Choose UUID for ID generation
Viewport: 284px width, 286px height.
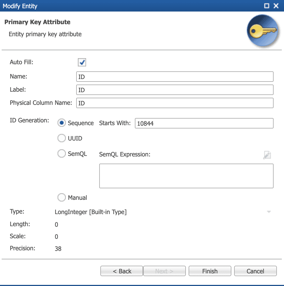click(62, 138)
